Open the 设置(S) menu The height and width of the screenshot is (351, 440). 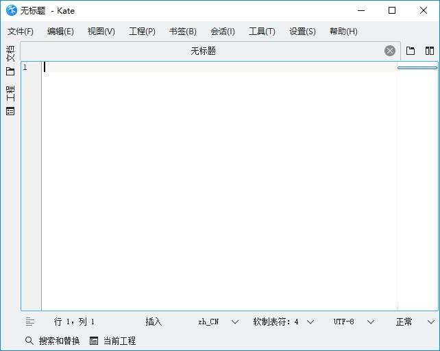click(302, 31)
